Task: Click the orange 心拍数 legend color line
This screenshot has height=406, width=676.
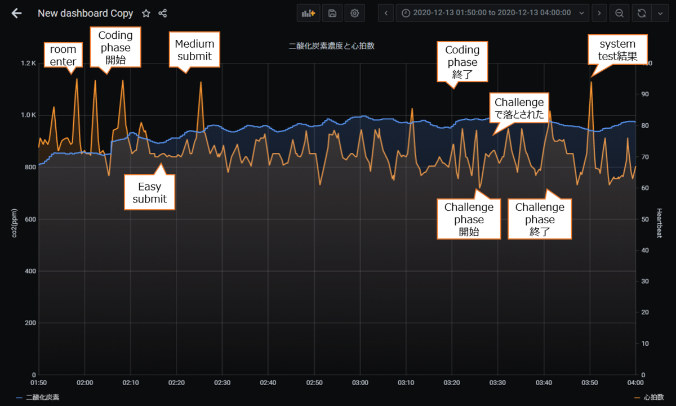Action: 637,398
